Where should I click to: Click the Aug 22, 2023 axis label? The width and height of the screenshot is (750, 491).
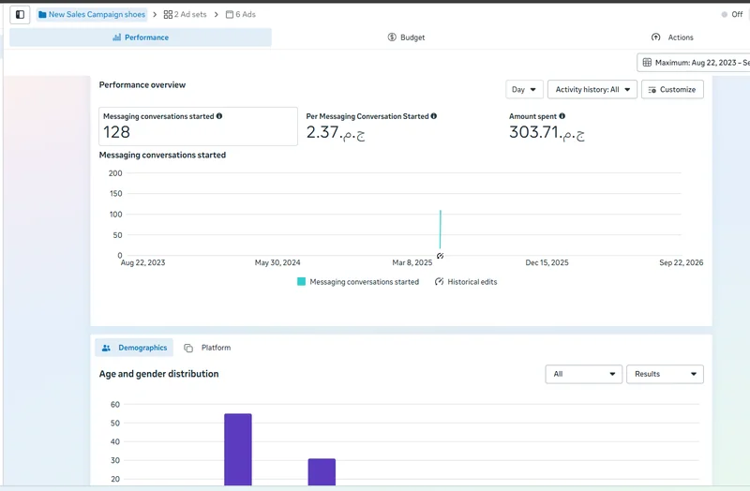[142, 262]
